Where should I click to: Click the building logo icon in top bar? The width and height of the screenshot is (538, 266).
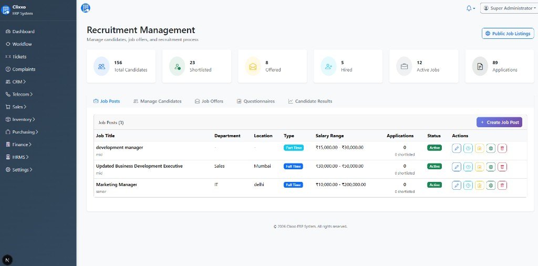tap(86, 8)
